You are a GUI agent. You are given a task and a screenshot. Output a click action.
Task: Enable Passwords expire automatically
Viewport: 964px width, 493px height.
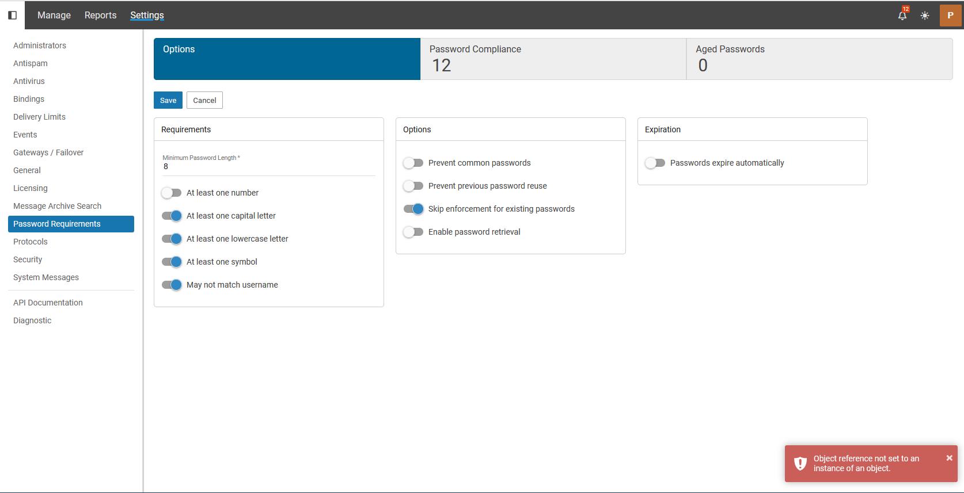(x=655, y=163)
